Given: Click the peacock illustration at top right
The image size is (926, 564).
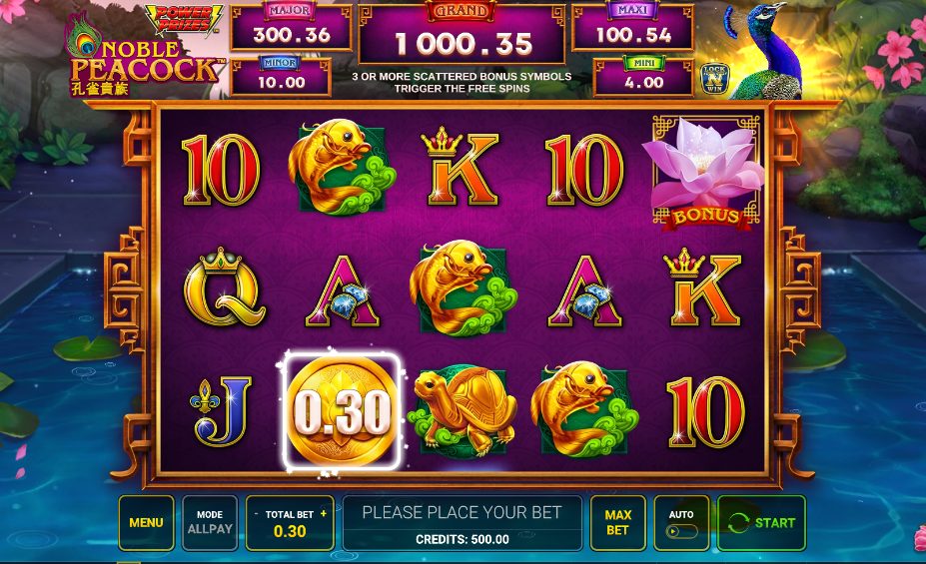Looking at the screenshot, I should (x=762, y=51).
